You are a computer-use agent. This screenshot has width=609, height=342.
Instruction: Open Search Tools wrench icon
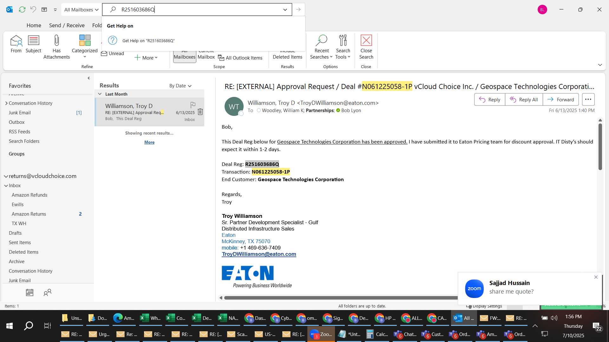click(343, 47)
